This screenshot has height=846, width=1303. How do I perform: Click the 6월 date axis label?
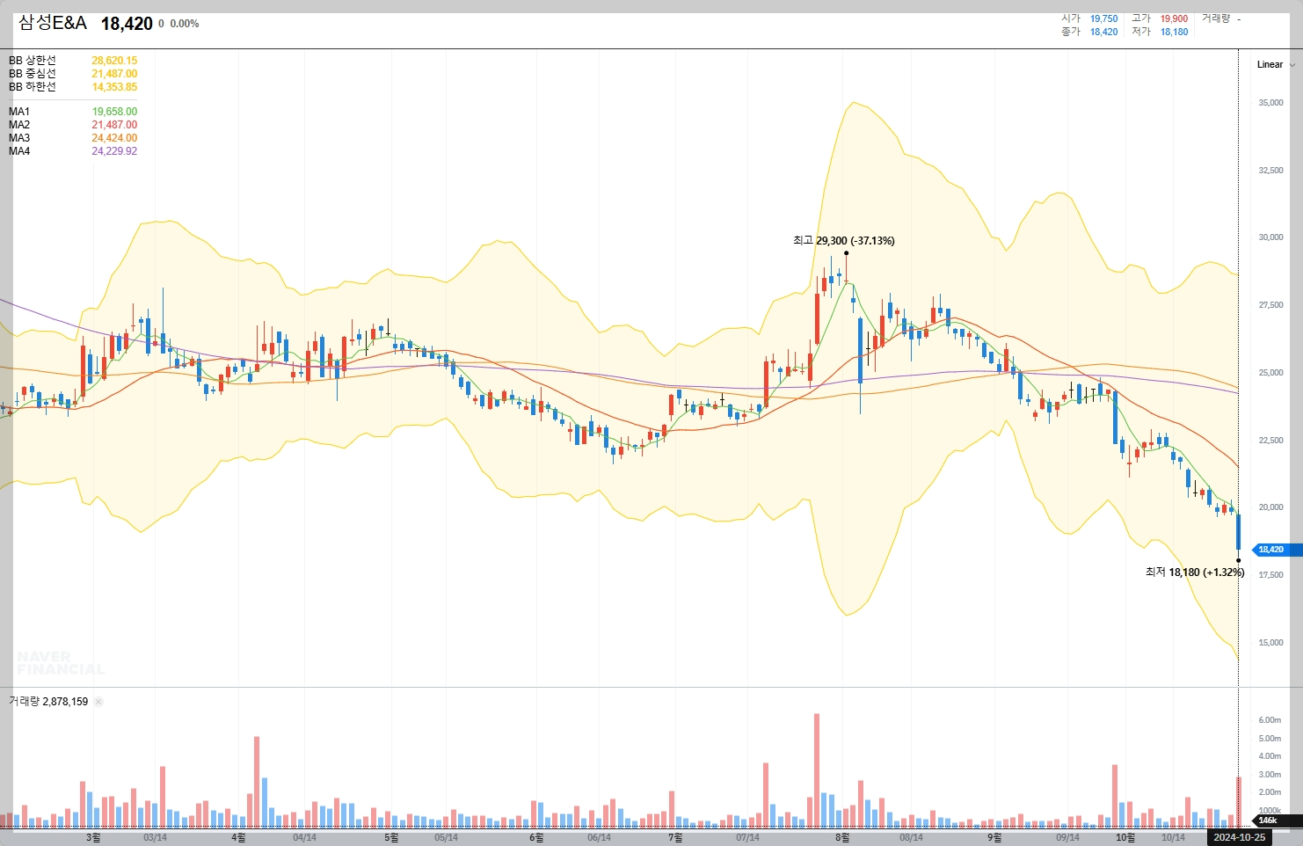(x=536, y=838)
